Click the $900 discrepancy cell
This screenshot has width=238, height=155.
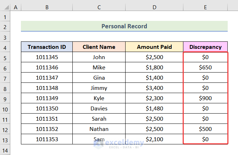pyautogui.click(x=205, y=98)
